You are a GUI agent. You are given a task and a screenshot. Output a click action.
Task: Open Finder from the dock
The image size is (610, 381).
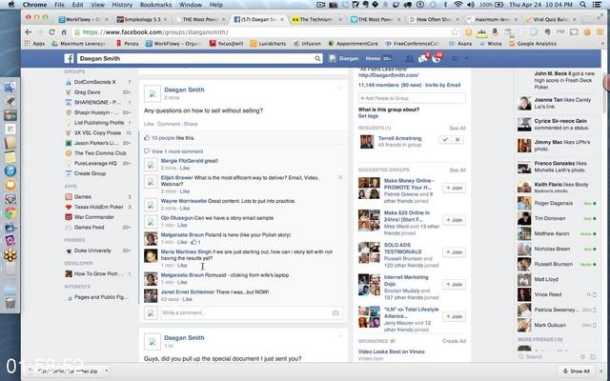point(10,88)
